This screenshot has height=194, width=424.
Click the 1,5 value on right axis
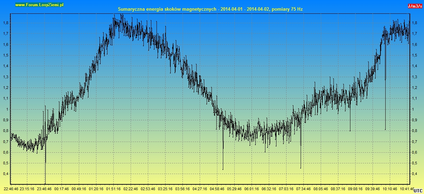414,55
